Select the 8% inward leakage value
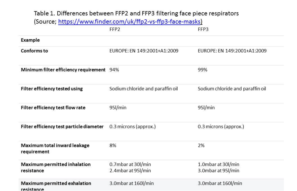297x191 pixels. (x=113, y=145)
